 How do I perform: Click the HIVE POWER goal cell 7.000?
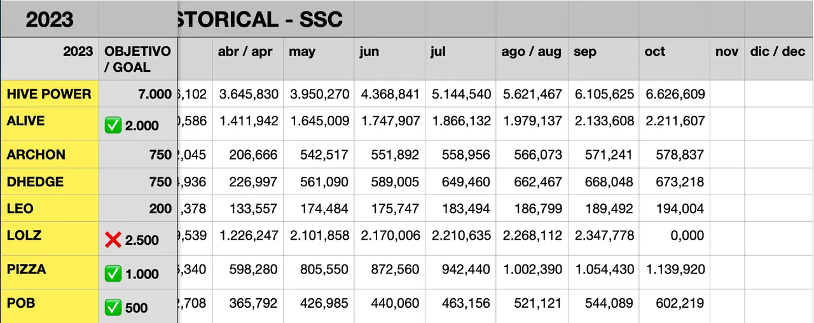(155, 94)
